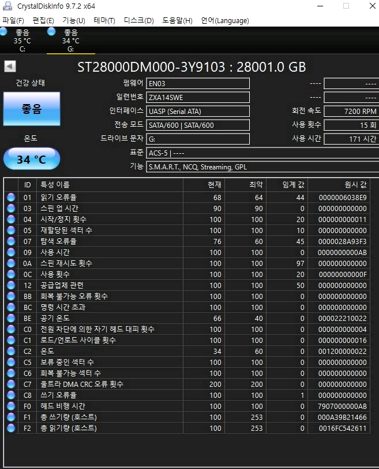
Task: Click the status orb for attribute 0C
Action: pos(11,274)
